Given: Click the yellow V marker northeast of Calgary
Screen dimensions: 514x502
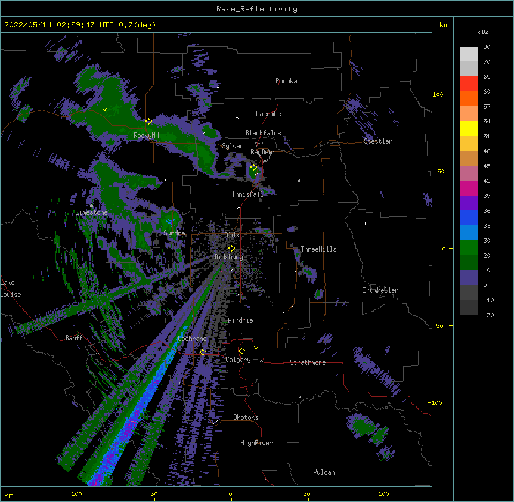Looking at the screenshot, I should coord(256,348).
